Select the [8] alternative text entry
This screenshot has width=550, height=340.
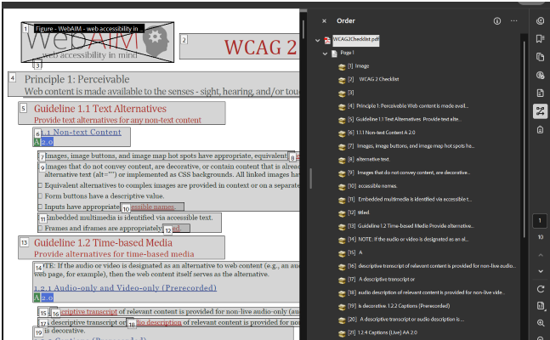pyautogui.click(x=369, y=159)
